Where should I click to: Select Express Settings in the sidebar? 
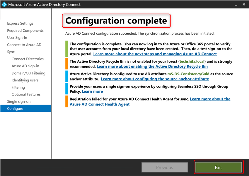point(20,23)
